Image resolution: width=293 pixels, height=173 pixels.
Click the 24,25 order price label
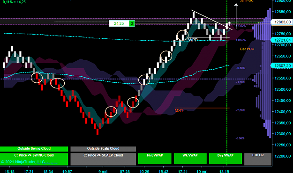(119, 23)
